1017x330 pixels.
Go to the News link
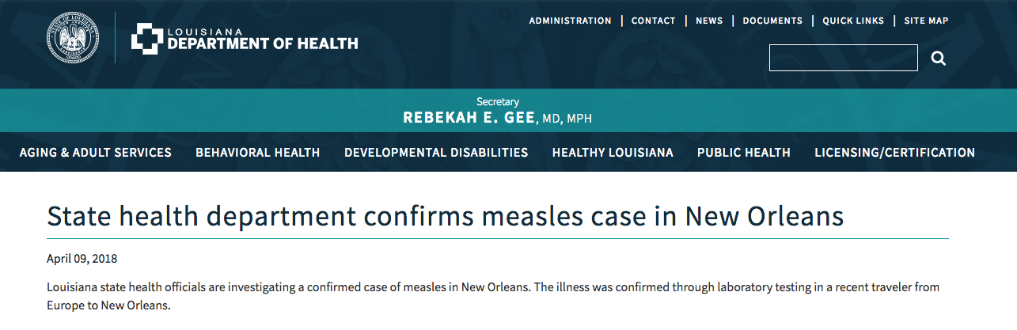[x=709, y=21]
